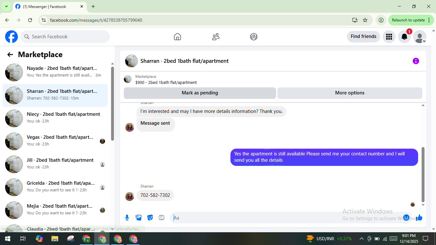The height and width of the screenshot is (245, 436).
Task: Open the USD/INR taskbar widget
Action: tap(329, 239)
